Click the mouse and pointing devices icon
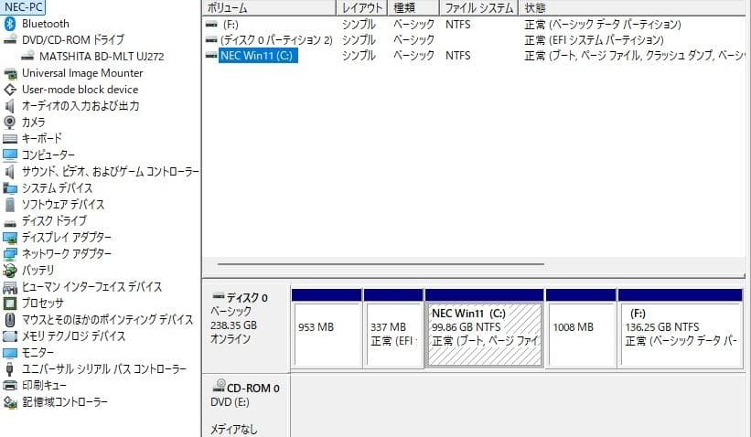This screenshot has width=751, height=437. tap(10, 319)
